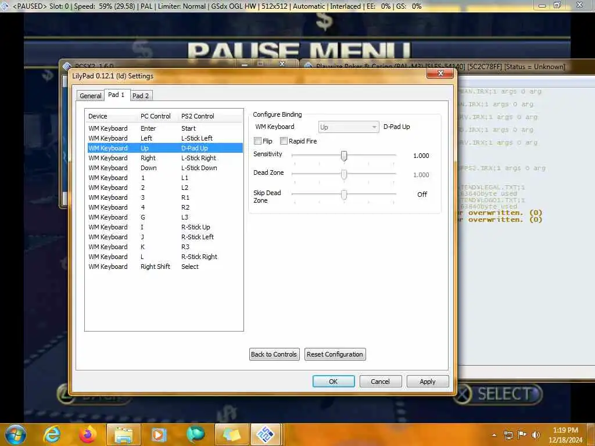
Task: Open the Up binding dropdown
Action: coord(349,127)
